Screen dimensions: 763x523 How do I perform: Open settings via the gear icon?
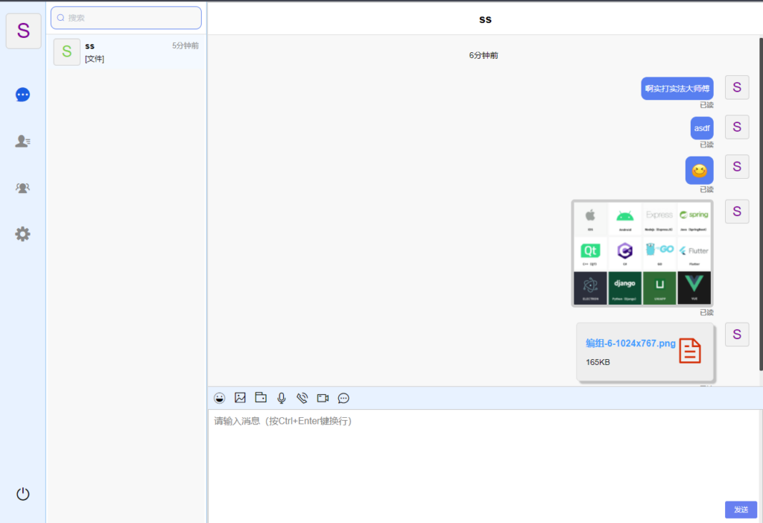point(22,235)
